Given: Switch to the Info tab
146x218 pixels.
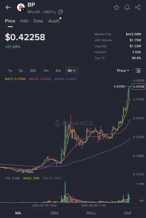Looking at the screenshot, I should (24, 21).
